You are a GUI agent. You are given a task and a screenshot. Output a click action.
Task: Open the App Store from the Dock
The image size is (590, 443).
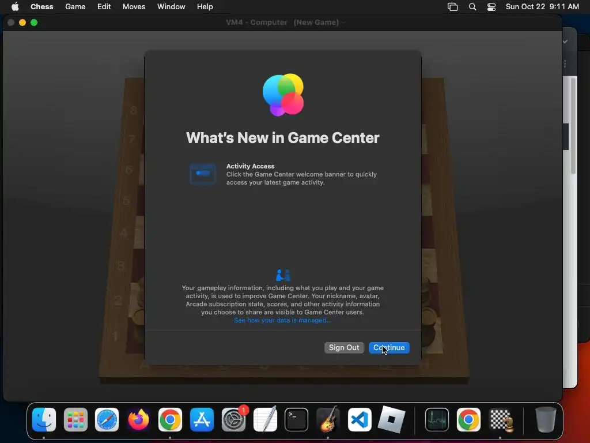202,419
